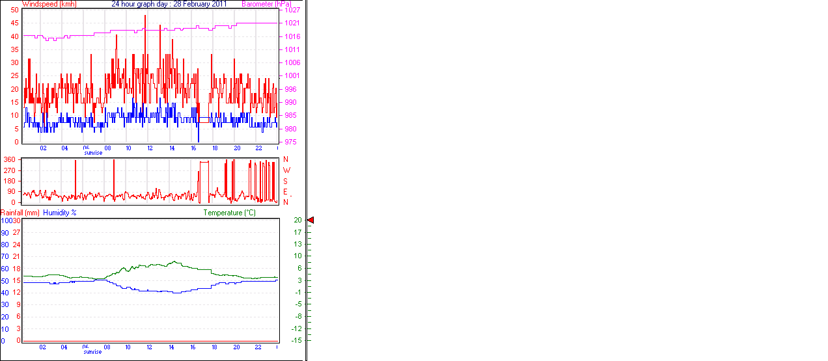
Task: Click 'sunrise' marker under the bottom chart
Action: pyautogui.click(x=92, y=352)
